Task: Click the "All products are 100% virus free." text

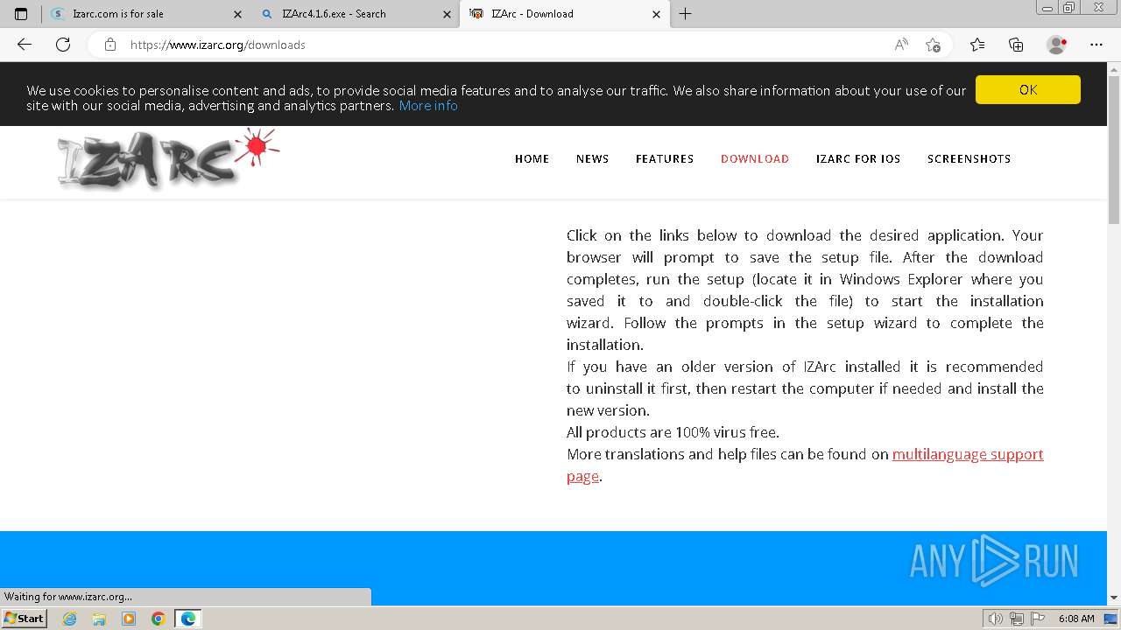Action: [x=673, y=432]
